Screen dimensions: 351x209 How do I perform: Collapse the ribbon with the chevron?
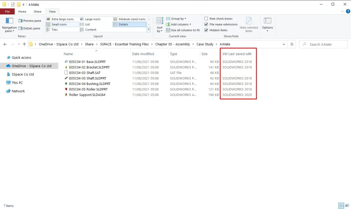point(342,11)
